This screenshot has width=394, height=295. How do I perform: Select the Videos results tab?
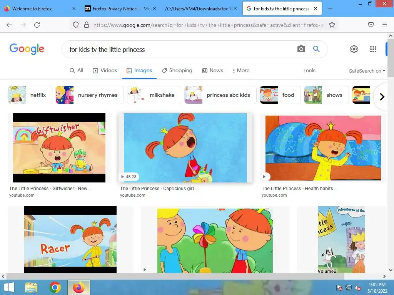pyautogui.click(x=105, y=71)
